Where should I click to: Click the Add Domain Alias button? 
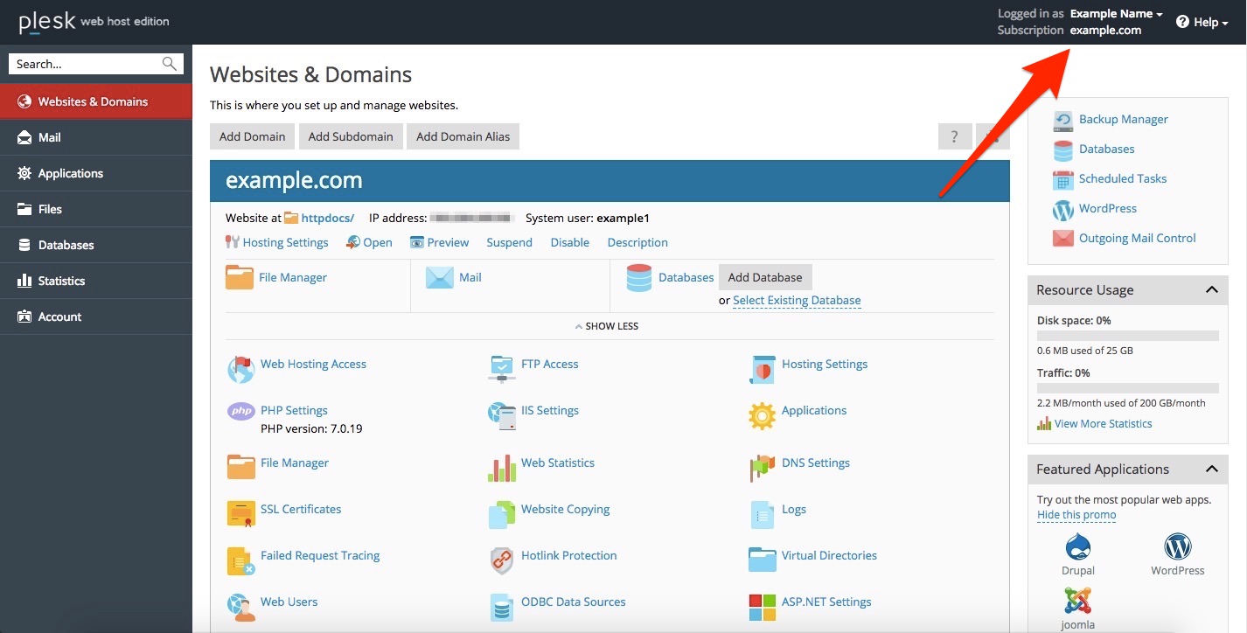click(463, 136)
